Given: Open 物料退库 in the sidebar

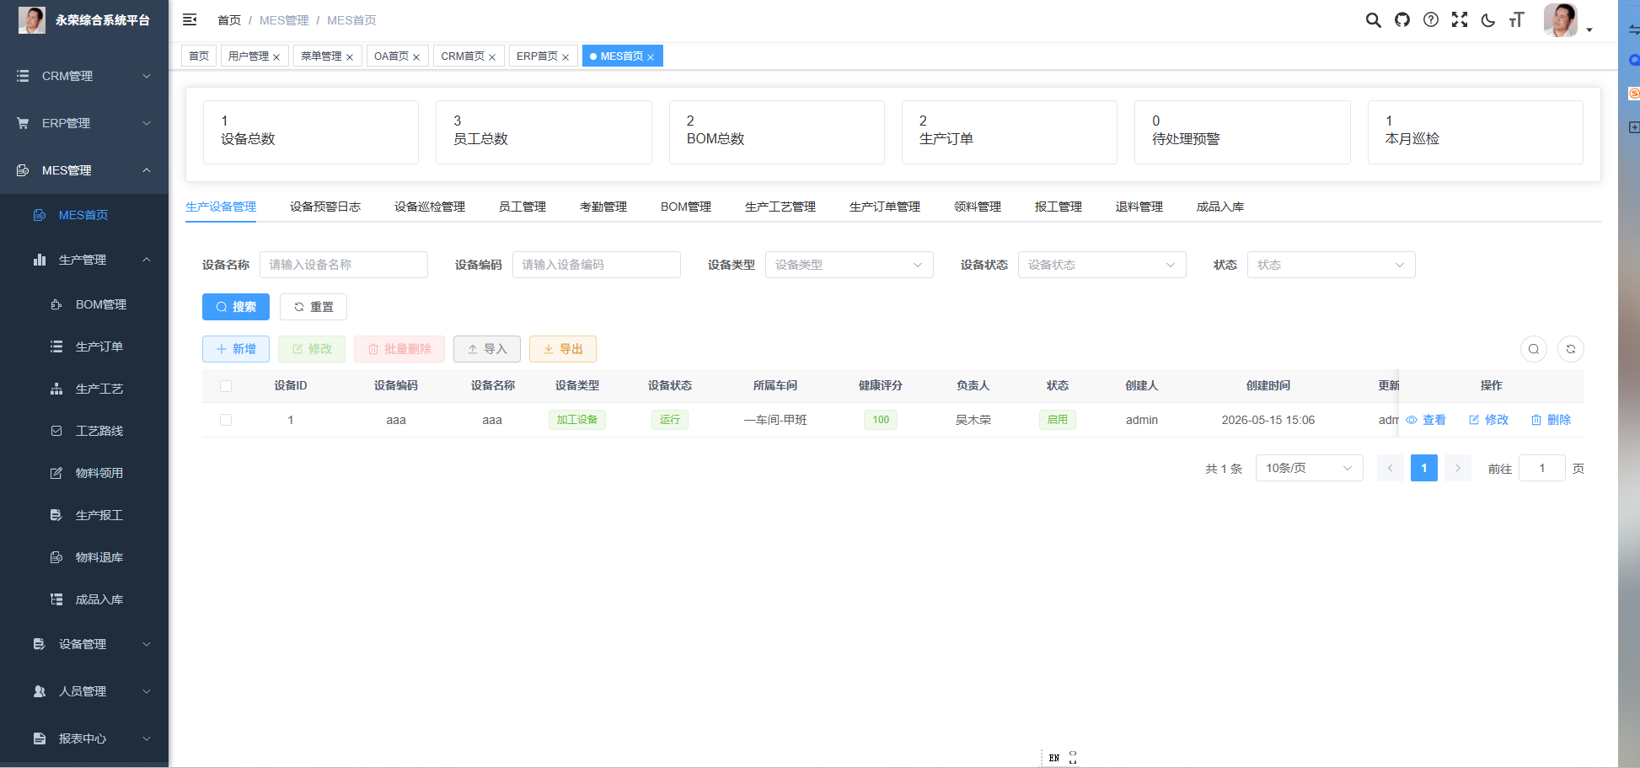Looking at the screenshot, I should [84, 557].
